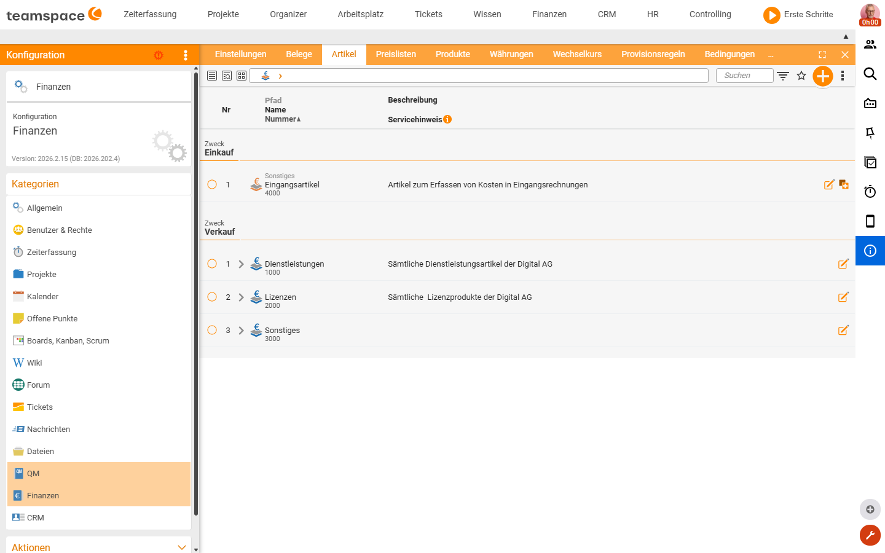
Task: Open the user avatar profile
Action: (x=870, y=14)
